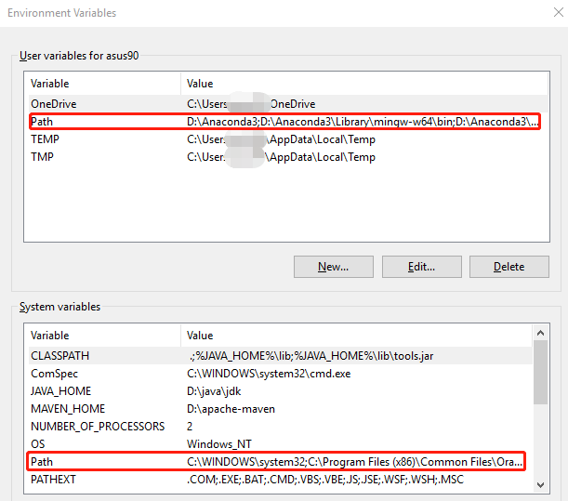Click the New... button for user variables

coord(333,267)
